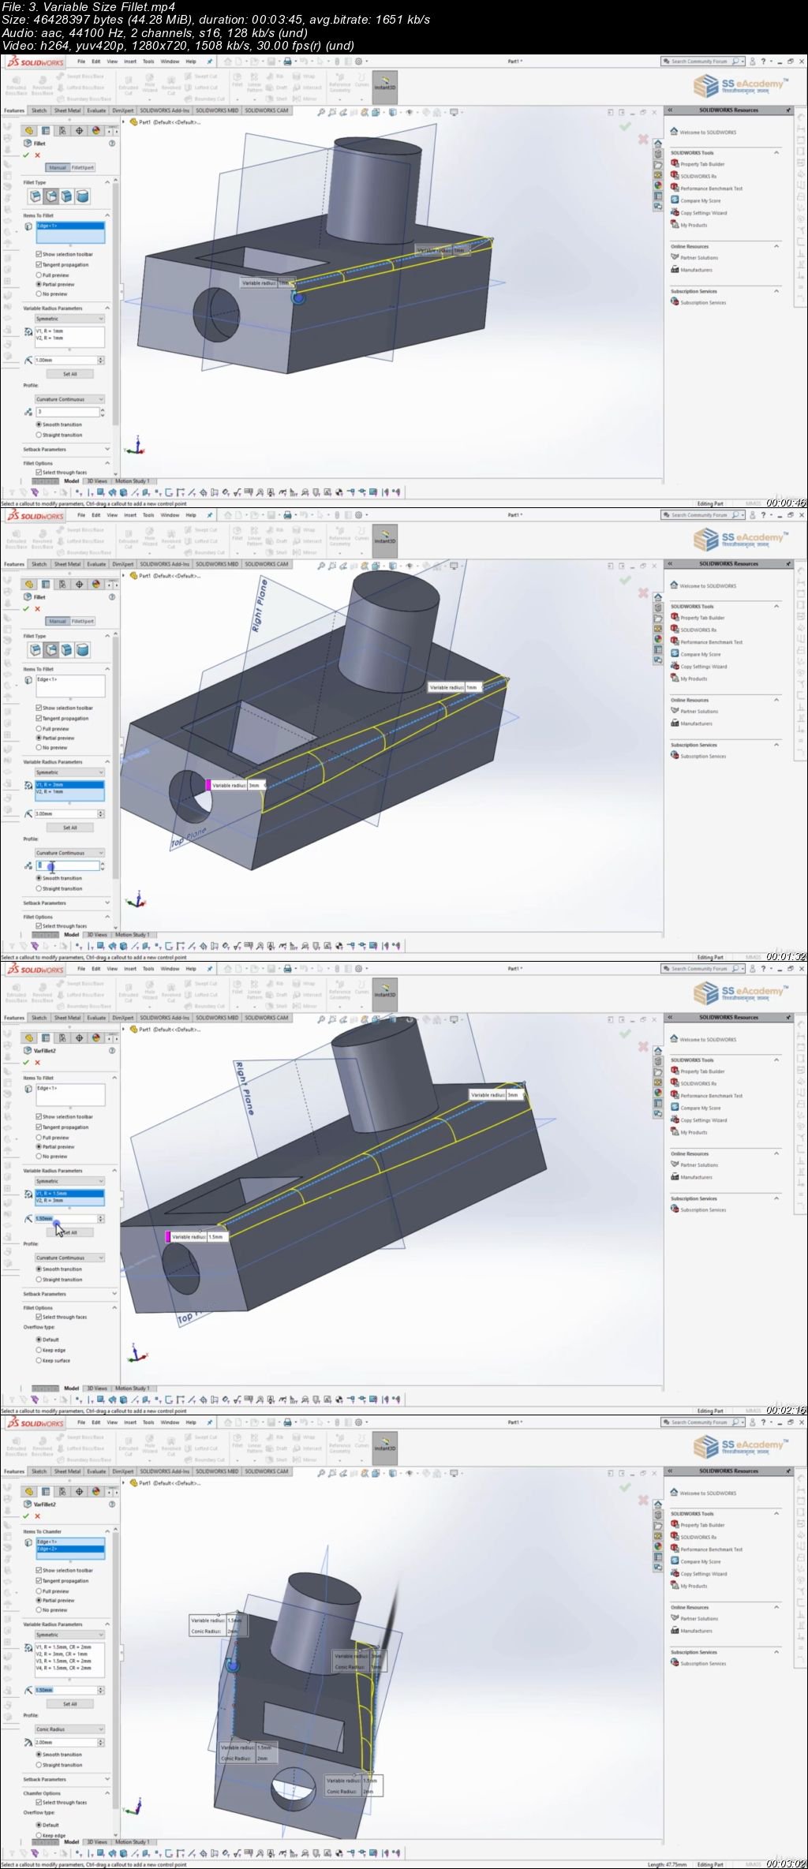The width and height of the screenshot is (808, 1869).
Task: Toggle Tangent propagation checkbox in 00:01:32 frame
Action: click(39, 719)
